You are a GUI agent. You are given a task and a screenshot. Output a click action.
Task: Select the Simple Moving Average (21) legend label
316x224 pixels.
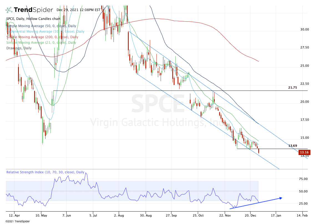(x=41, y=42)
